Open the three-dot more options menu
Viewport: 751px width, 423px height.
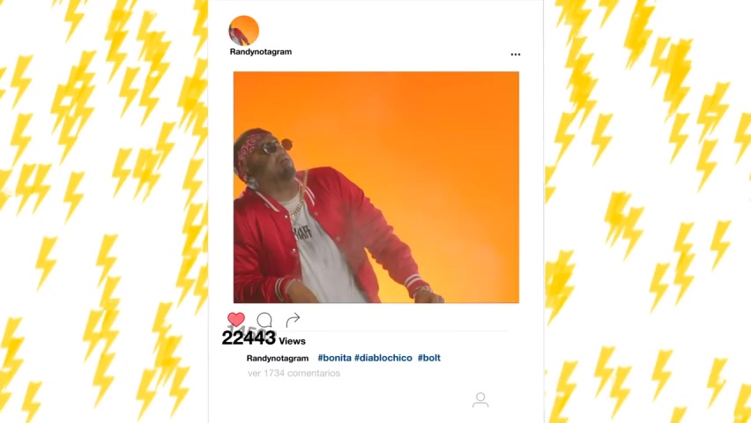[x=516, y=55]
